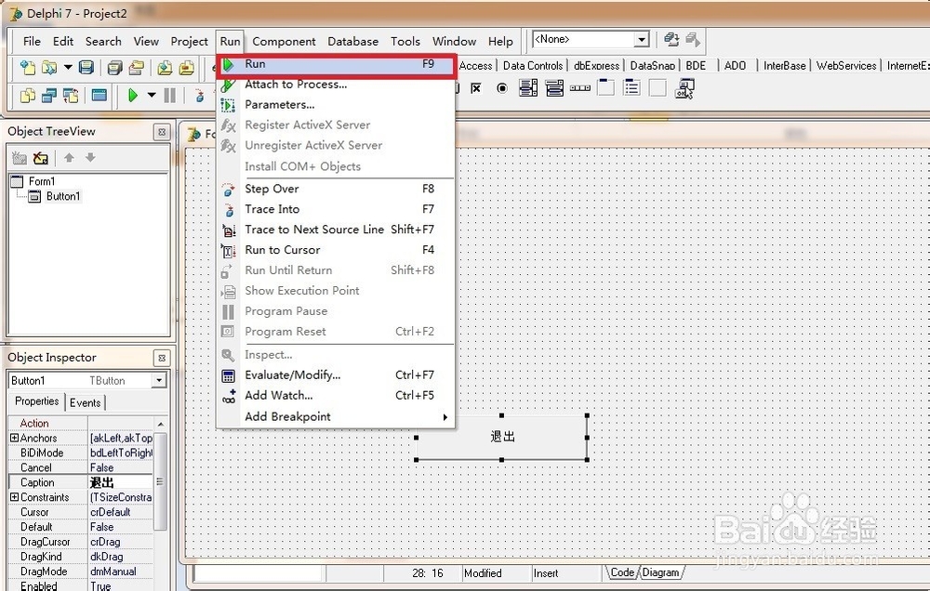Choose Trace to Next Source Line
This screenshot has width=930, height=591.
pos(337,230)
